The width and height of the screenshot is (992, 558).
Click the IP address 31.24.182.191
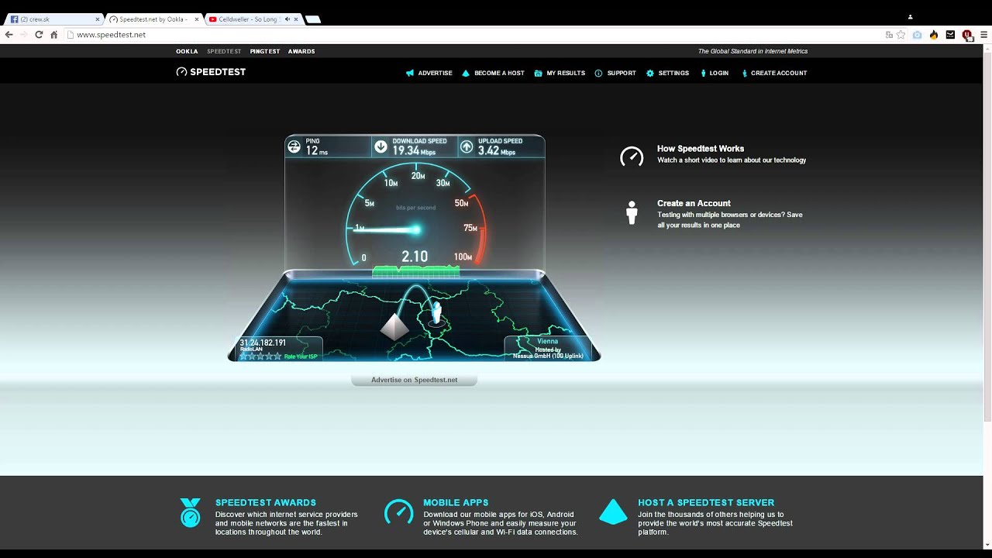pyautogui.click(x=263, y=343)
